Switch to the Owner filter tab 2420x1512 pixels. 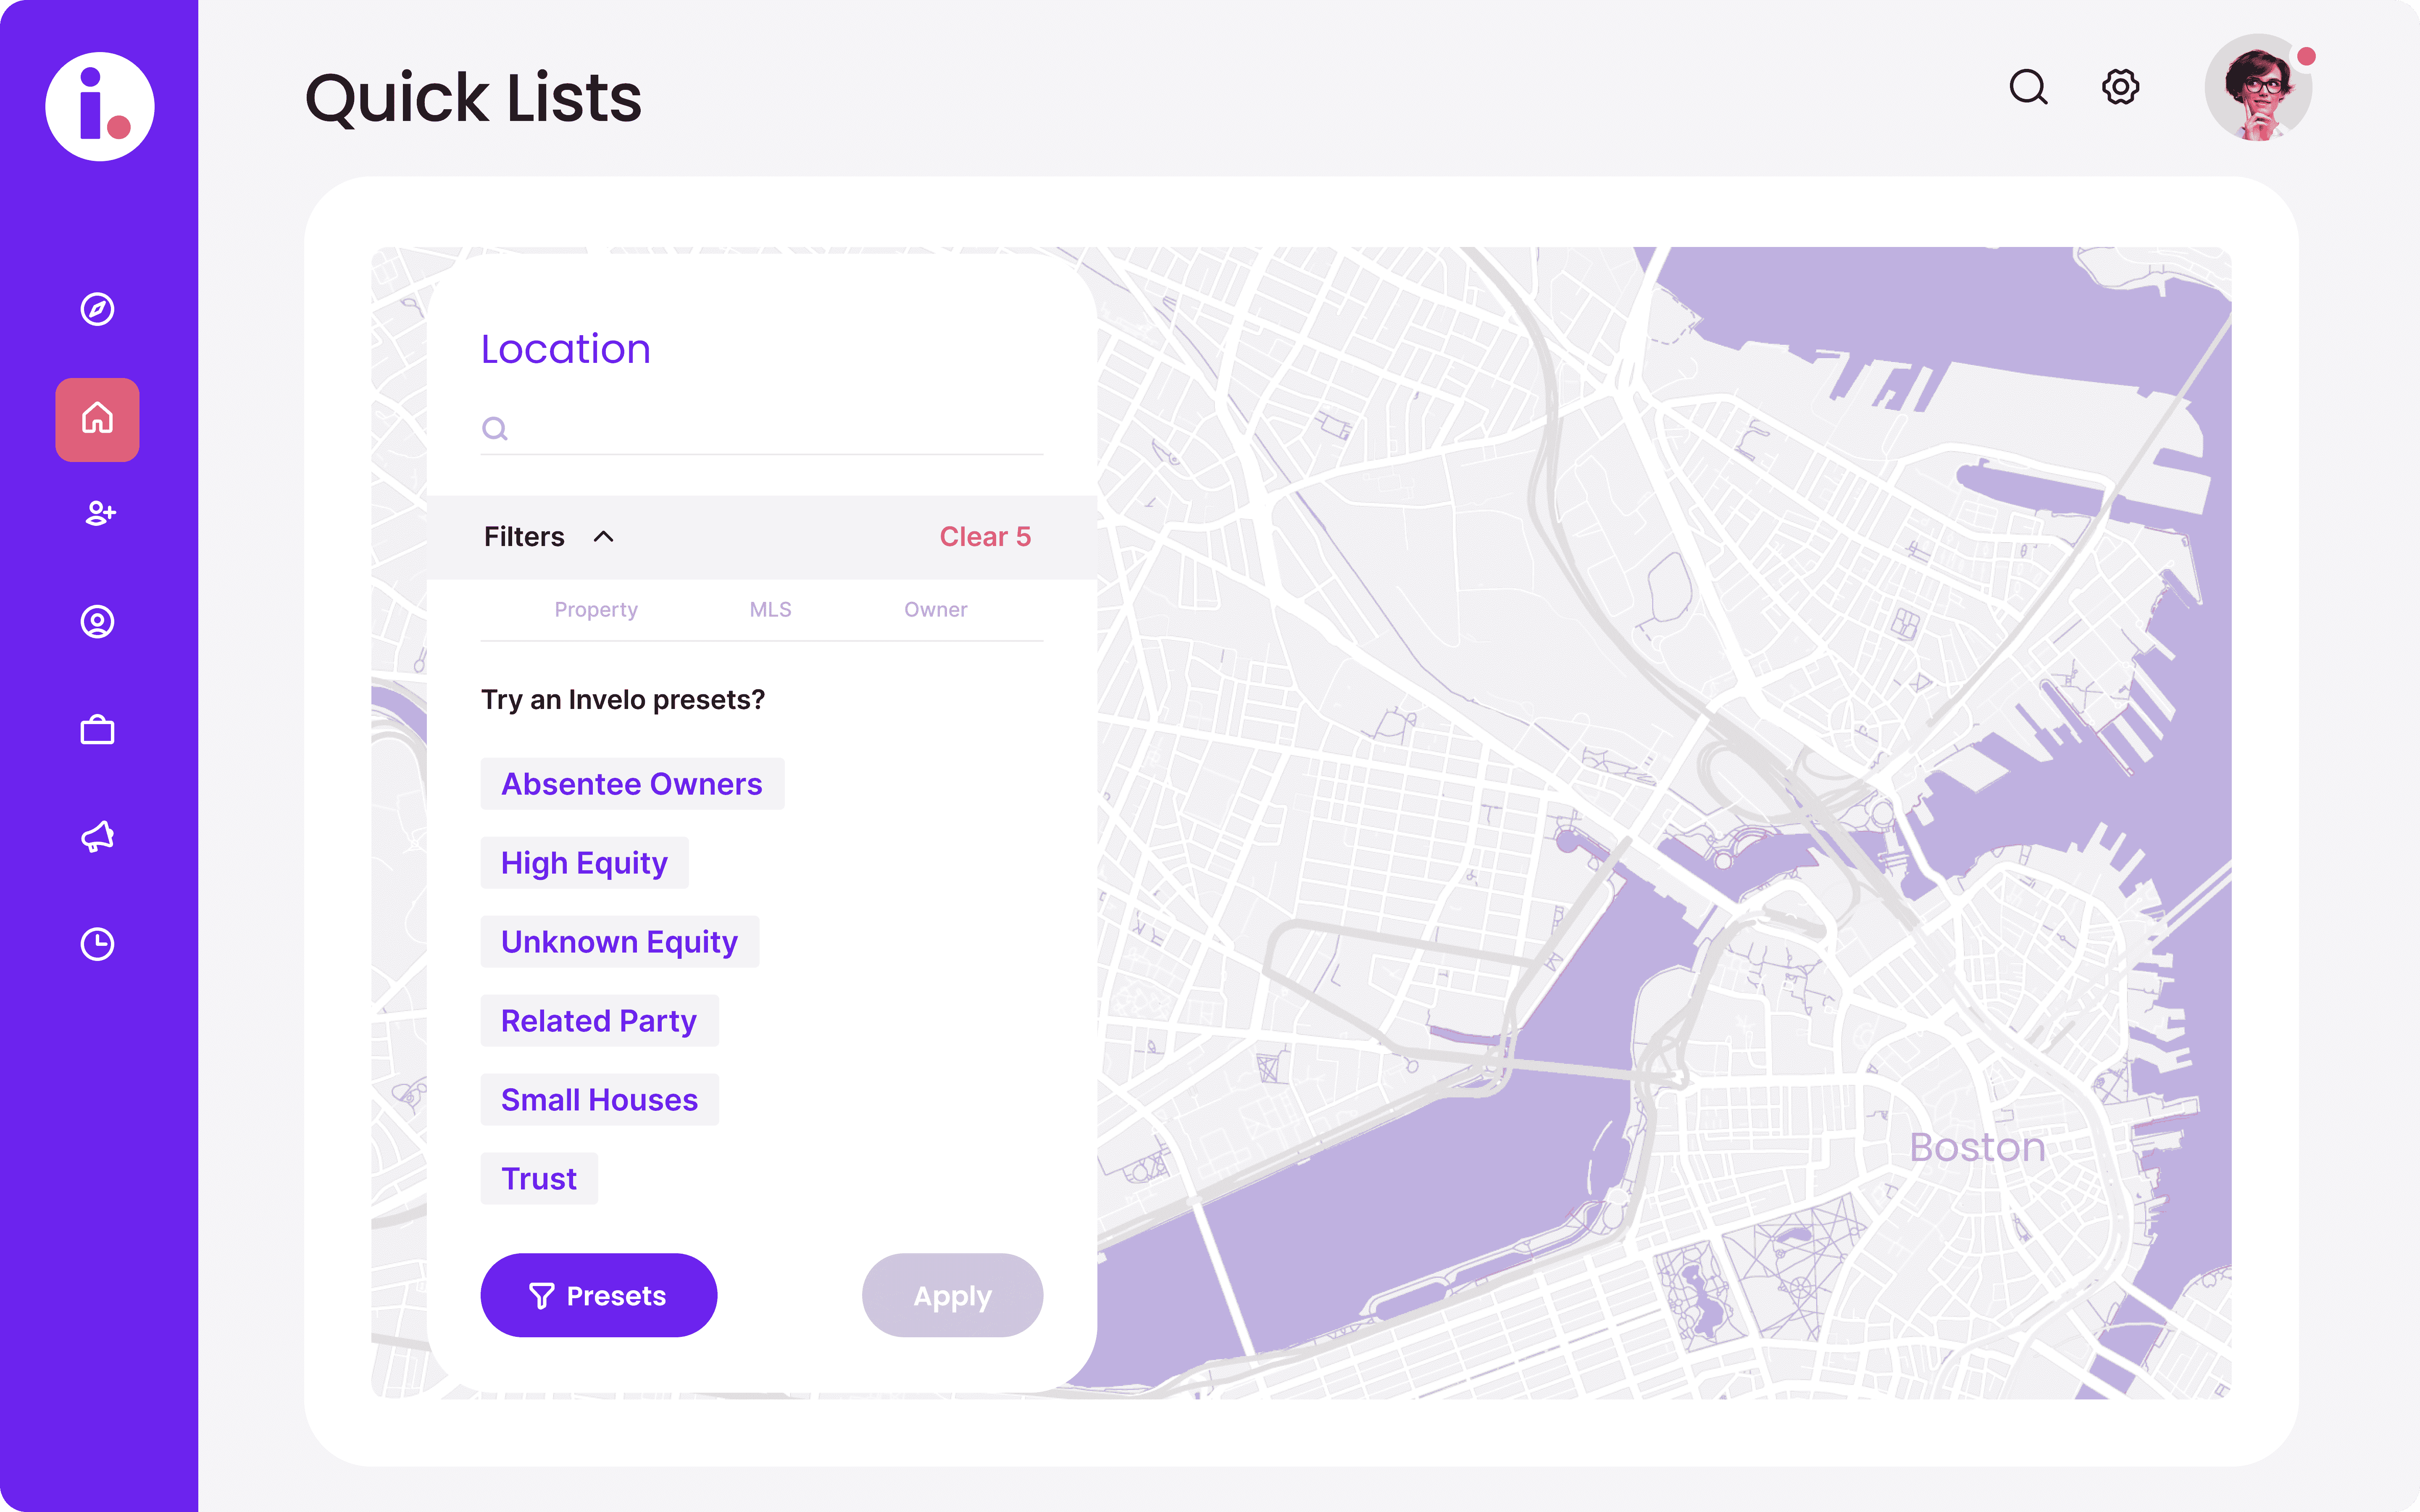(935, 610)
